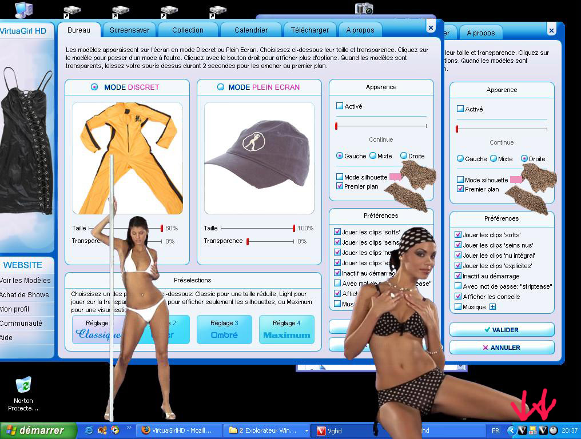
Task: Enable Activé checkbox in right-hand window
Action: point(460,109)
